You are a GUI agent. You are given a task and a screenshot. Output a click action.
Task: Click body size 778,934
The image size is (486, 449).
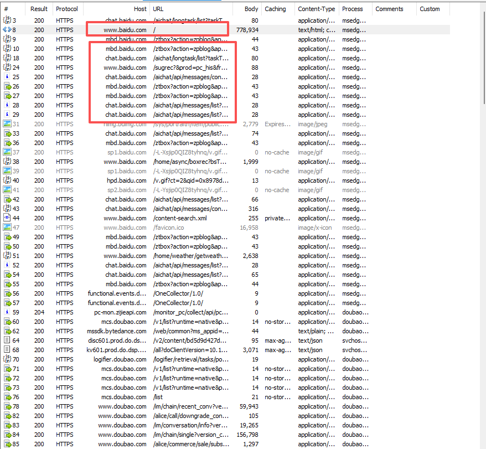247,30
